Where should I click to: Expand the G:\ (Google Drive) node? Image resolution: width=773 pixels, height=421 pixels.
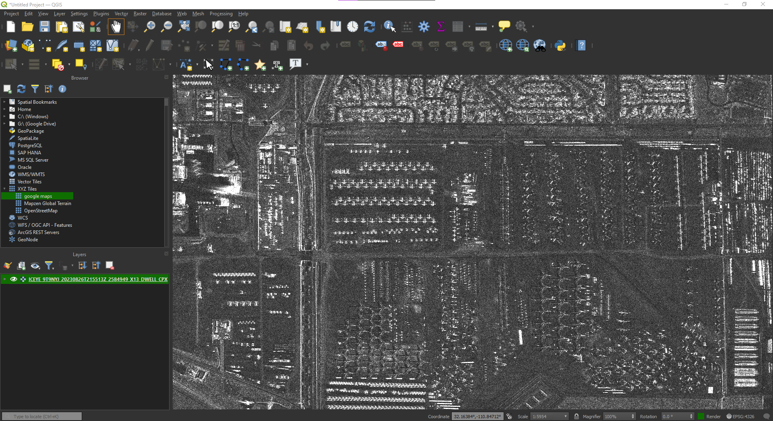[x=4, y=124]
